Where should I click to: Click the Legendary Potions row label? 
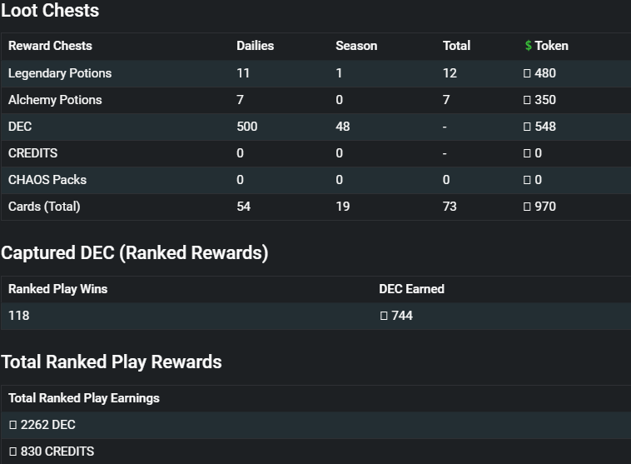pyautogui.click(x=60, y=73)
